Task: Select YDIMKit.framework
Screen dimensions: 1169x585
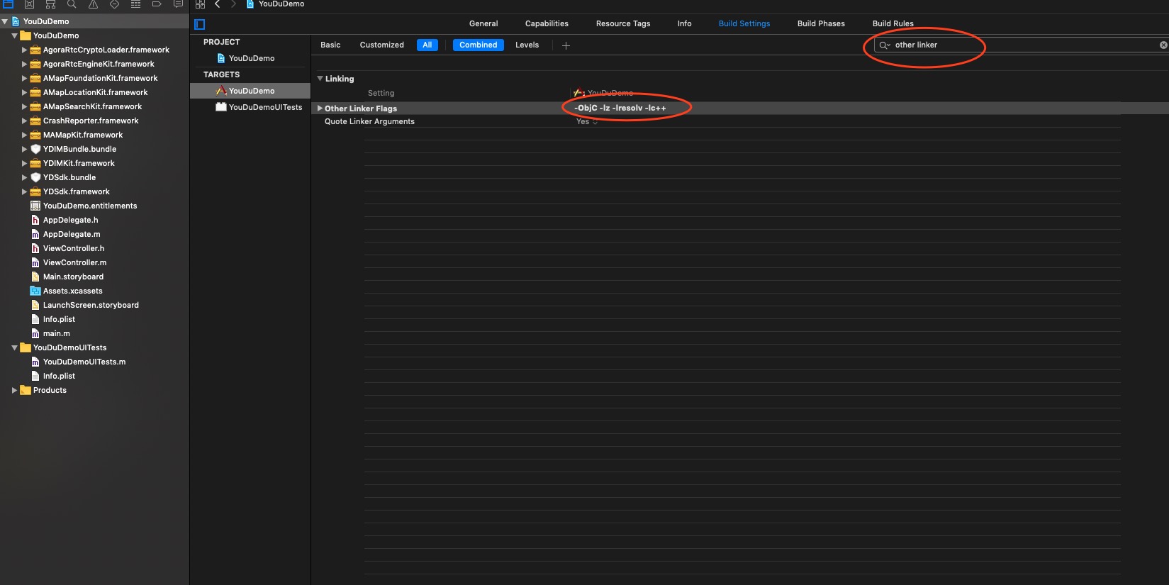Action: pos(79,163)
